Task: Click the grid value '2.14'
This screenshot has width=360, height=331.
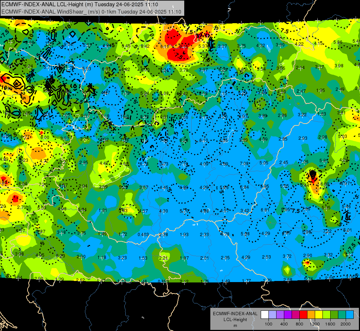Action: coord(300,68)
